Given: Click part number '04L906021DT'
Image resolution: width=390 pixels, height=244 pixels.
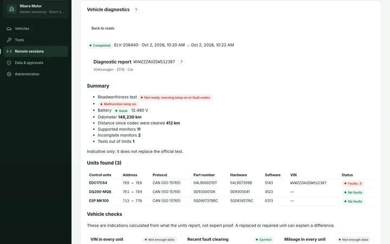Looking at the screenshot, I should pyautogui.click(x=205, y=183).
